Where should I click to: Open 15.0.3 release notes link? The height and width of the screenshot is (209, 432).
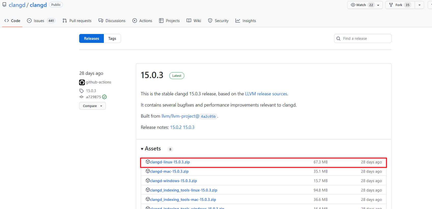[x=189, y=127]
